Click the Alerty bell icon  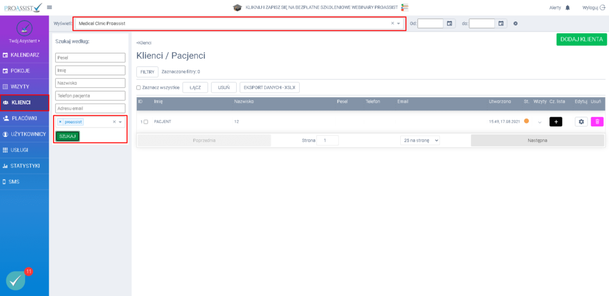[567, 7]
